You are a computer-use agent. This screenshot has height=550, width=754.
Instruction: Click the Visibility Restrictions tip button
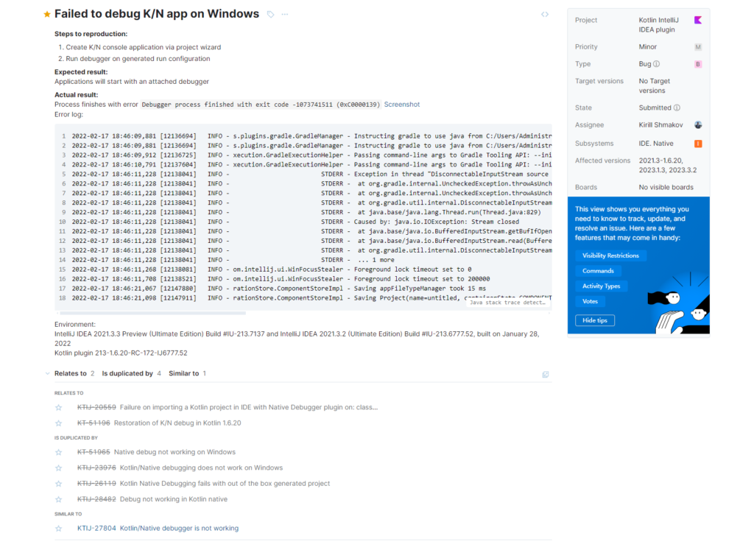610,255
